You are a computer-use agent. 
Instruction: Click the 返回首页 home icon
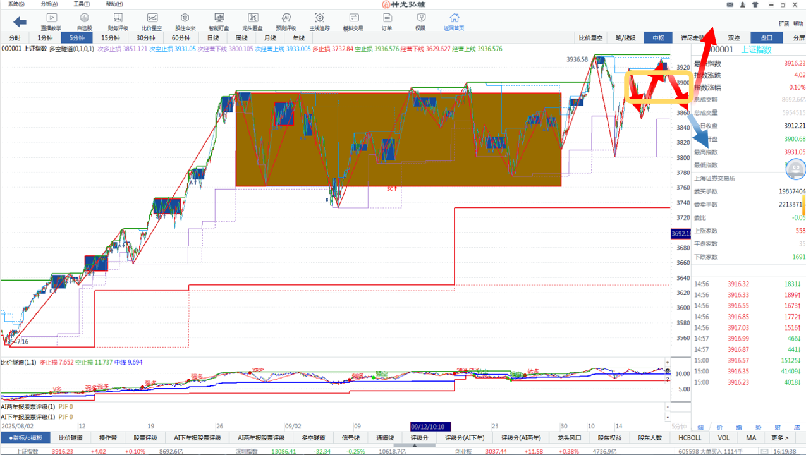(x=453, y=21)
